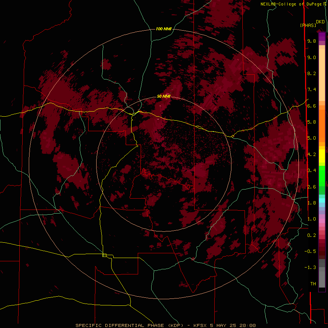Click the 100 NMI range ring label

[x=164, y=29]
